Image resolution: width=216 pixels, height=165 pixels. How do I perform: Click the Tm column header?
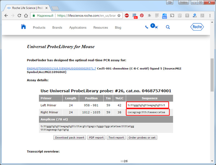coord(108,98)
